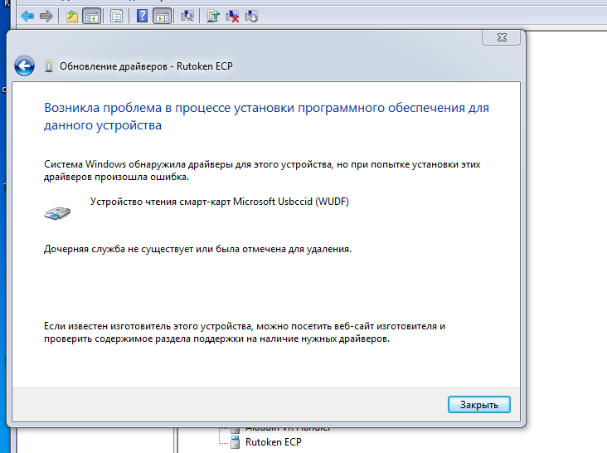Select Rutoken ECP in the device tree
This screenshot has width=607, height=453.
(x=274, y=442)
